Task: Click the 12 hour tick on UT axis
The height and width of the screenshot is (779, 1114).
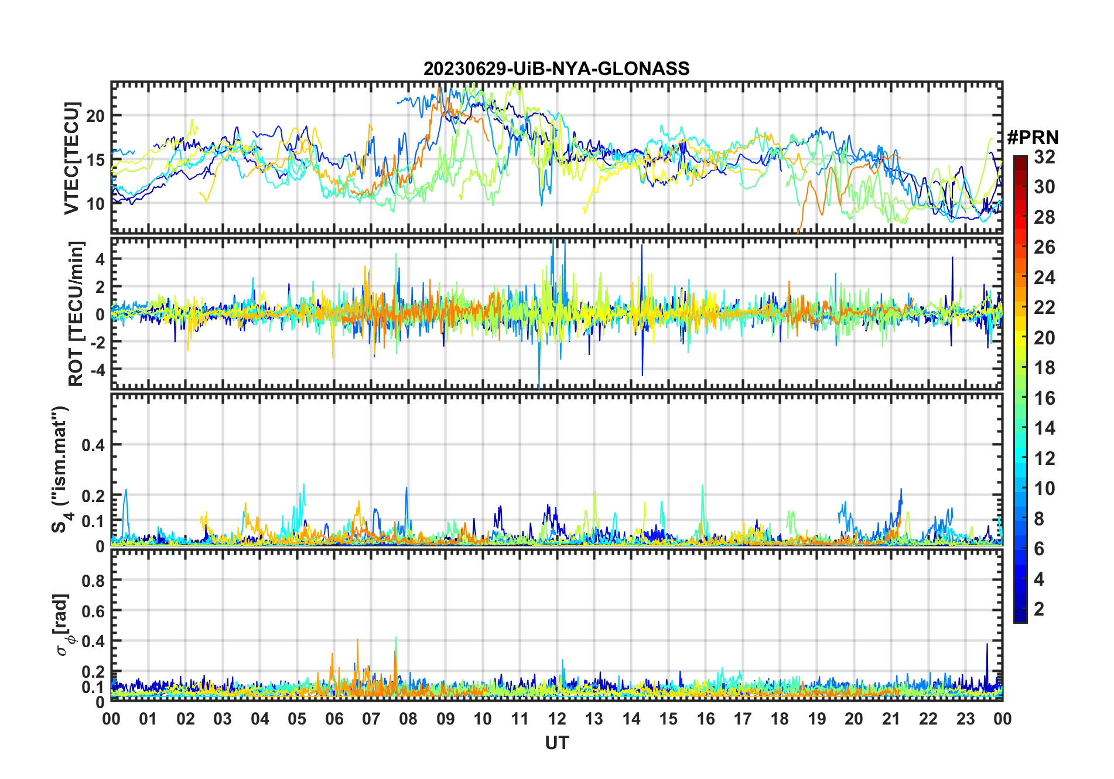Action: click(557, 719)
